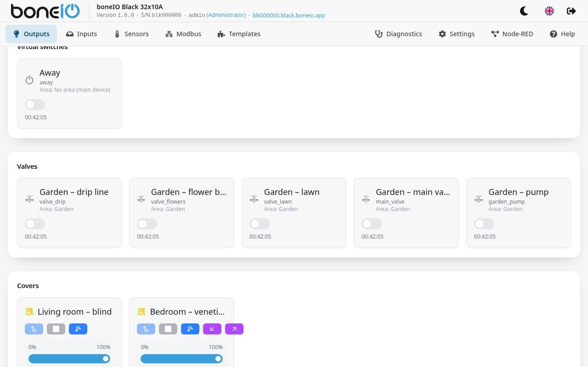Launch Node-RED from the navbar
Image resolution: width=588 pixels, height=367 pixels.
tap(512, 34)
